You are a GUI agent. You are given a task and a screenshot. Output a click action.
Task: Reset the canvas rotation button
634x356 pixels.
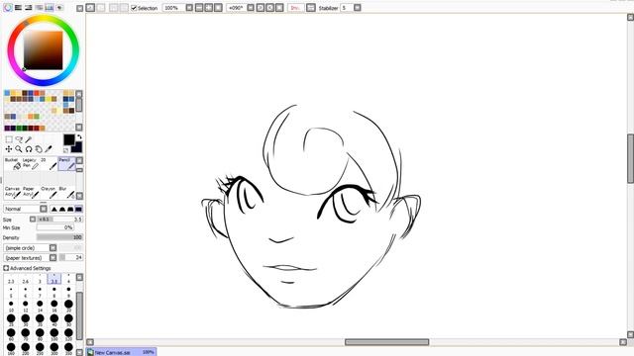point(279,8)
